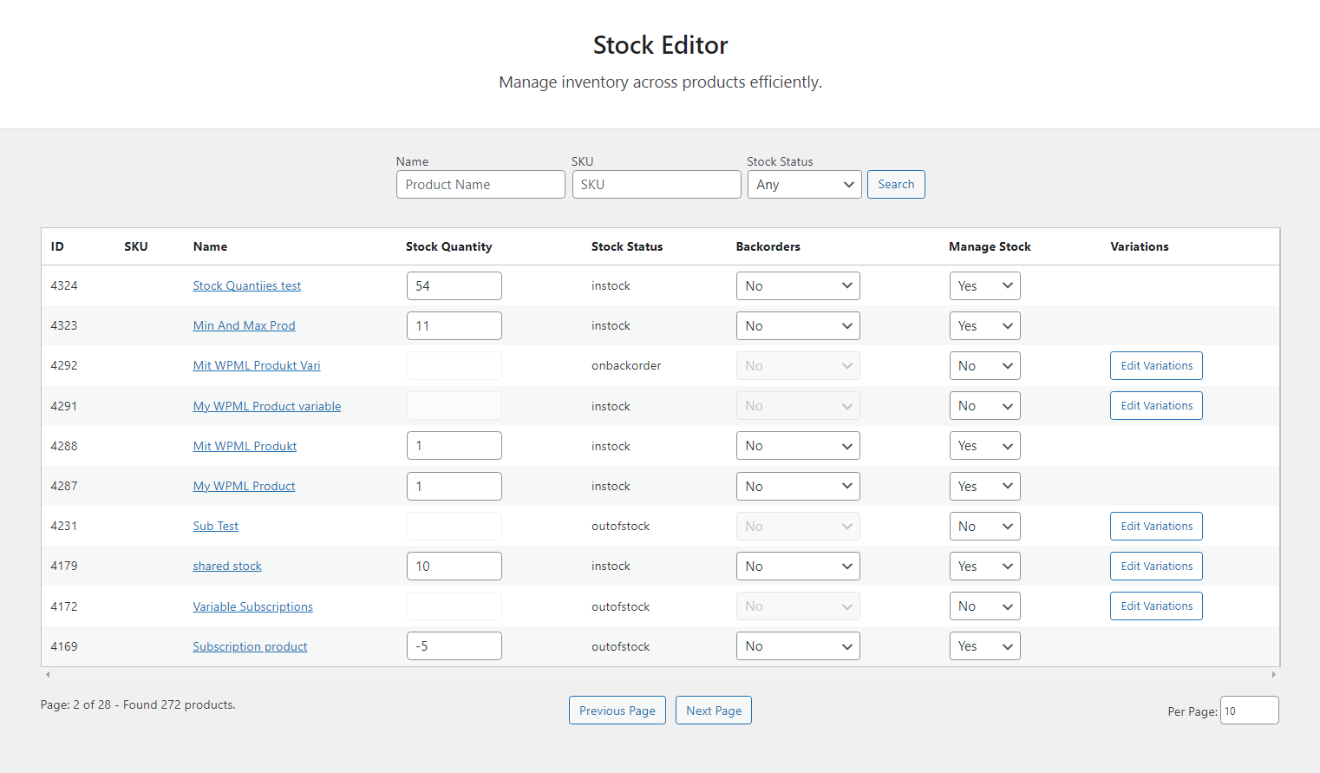Viewport: 1320px width, 773px height.
Task: Return to the Previous Page
Action: (x=617, y=710)
